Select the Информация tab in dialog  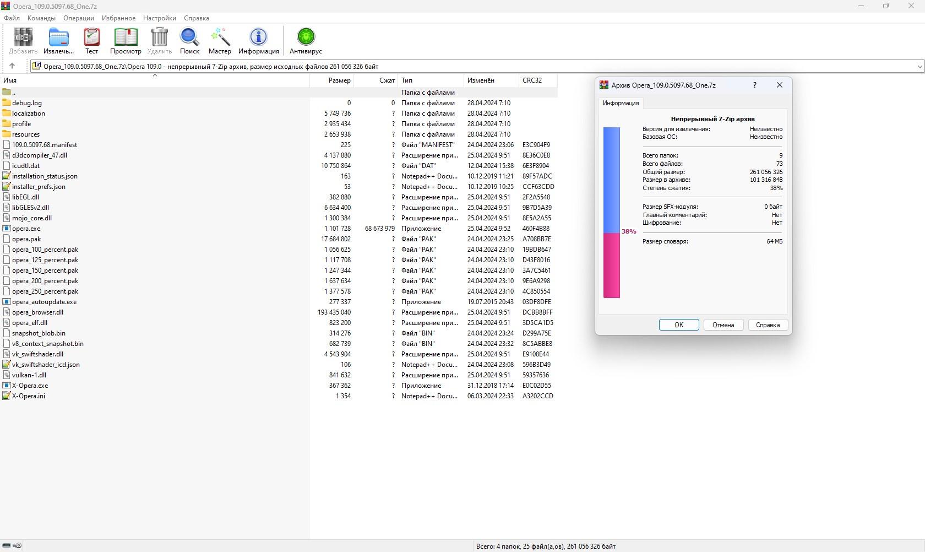(621, 103)
